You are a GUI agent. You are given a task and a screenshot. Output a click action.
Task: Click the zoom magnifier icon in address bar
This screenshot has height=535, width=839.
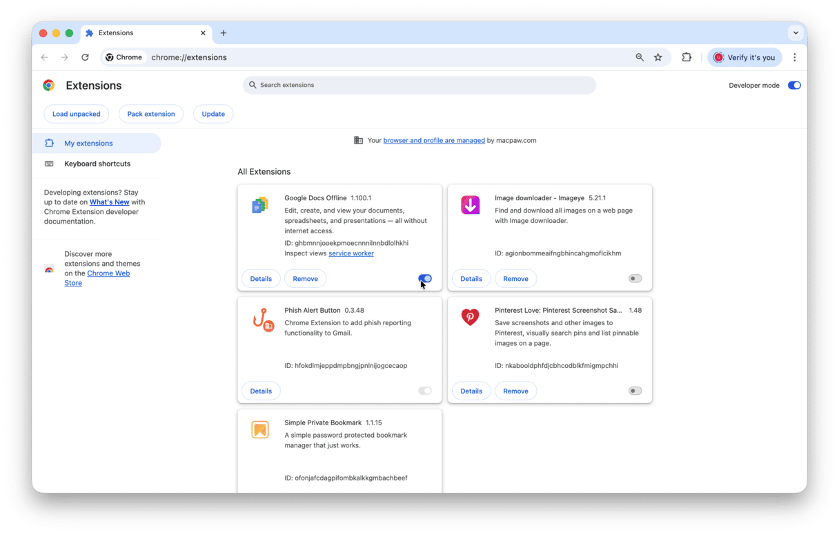(x=640, y=57)
